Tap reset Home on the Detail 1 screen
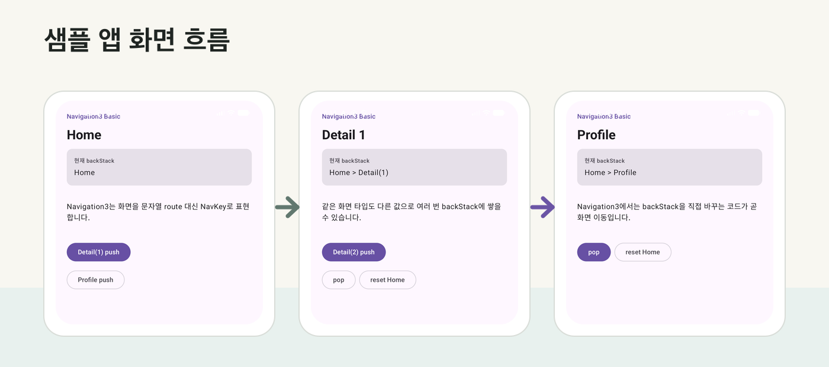Viewport: 829px width, 367px height. coord(387,280)
